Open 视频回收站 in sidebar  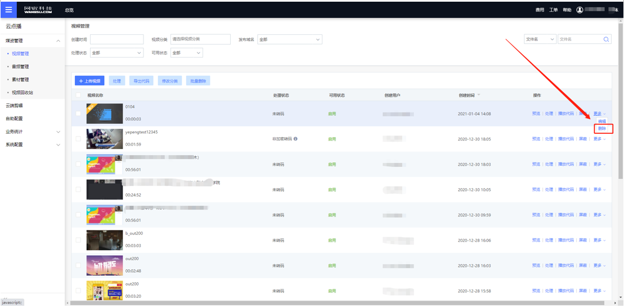(x=23, y=93)
